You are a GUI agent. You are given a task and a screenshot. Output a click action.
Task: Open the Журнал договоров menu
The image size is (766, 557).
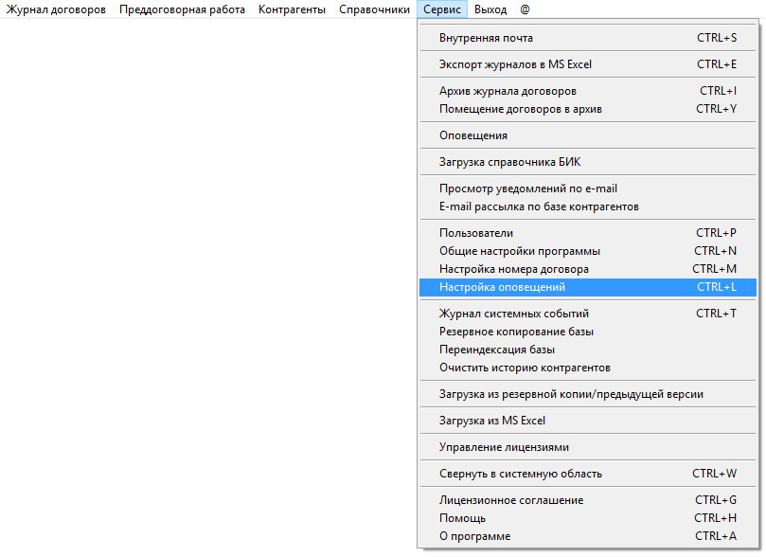(x=56, y=9)
